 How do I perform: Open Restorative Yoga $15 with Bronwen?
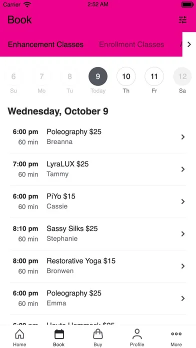(98, 266)
